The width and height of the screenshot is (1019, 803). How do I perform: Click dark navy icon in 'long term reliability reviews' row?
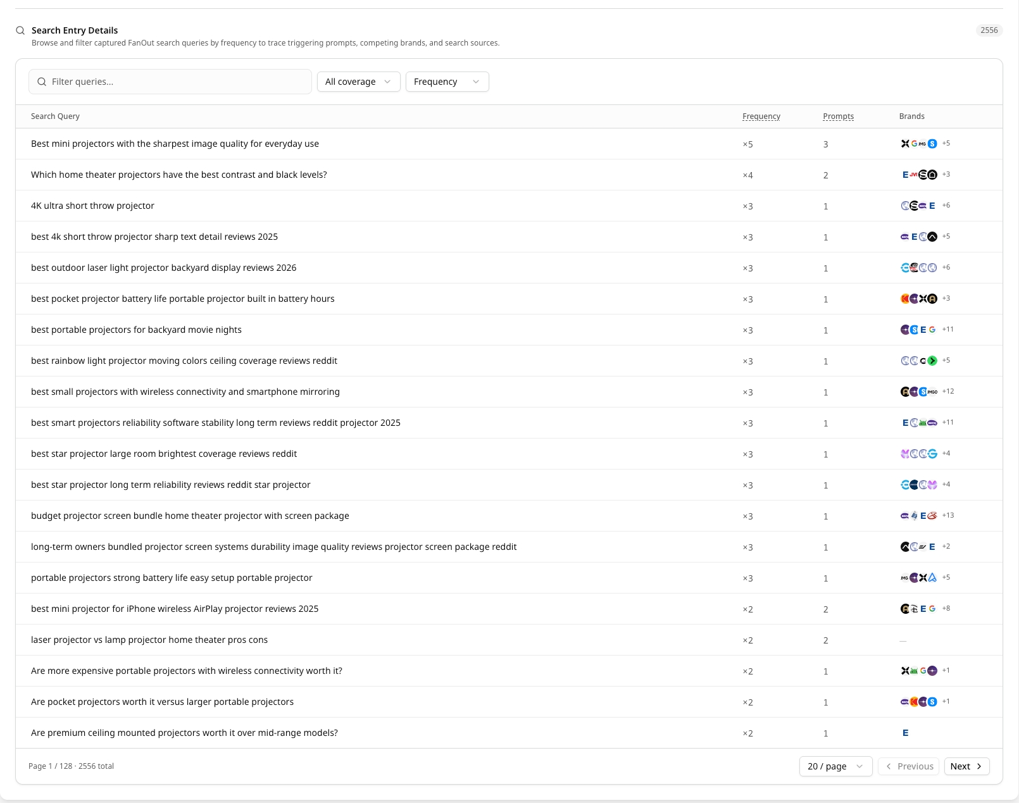[914, 485]
